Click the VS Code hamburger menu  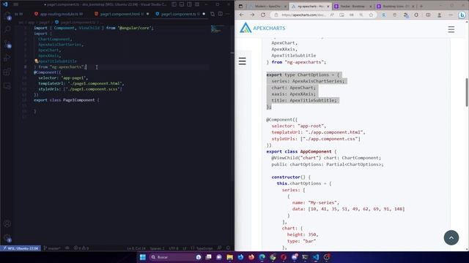pyautogui.click(x=15, y=4)
